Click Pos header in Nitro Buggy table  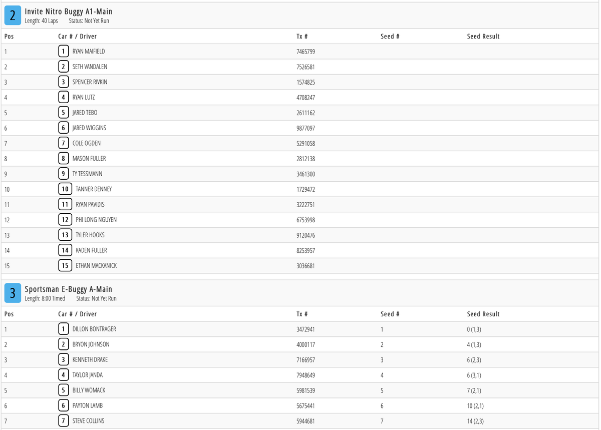(9, 37)
